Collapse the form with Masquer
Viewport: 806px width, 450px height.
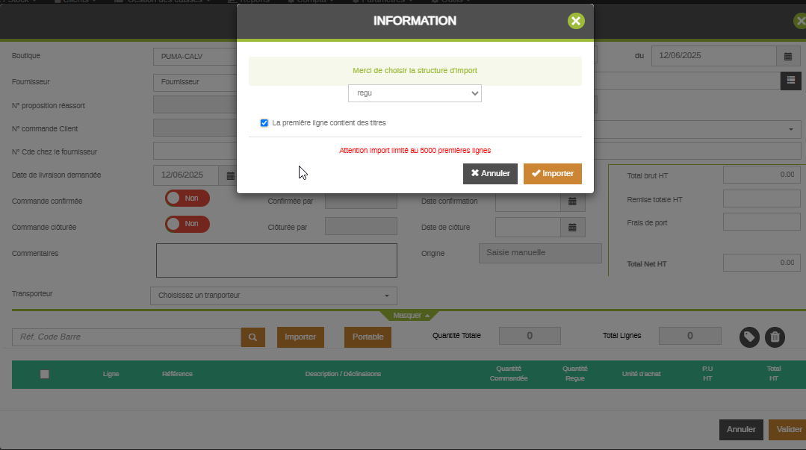click(412, 316)
